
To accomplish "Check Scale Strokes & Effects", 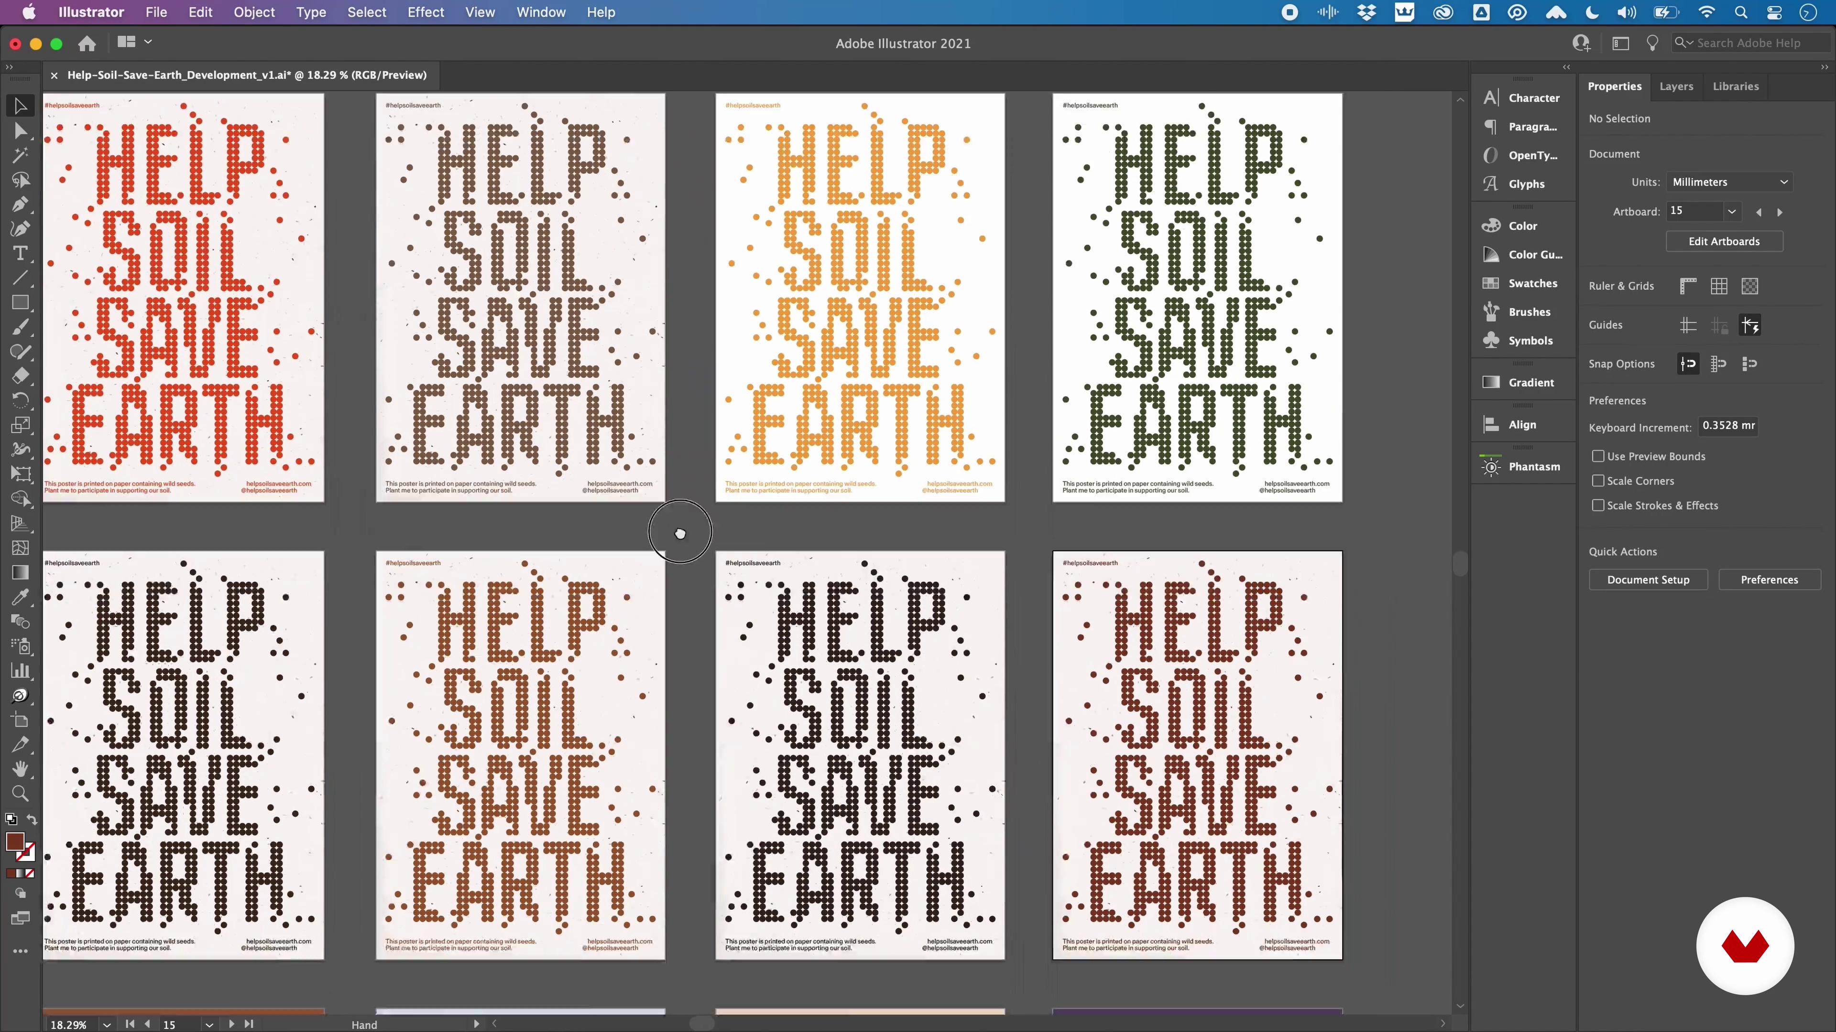I will (1598, 505).
